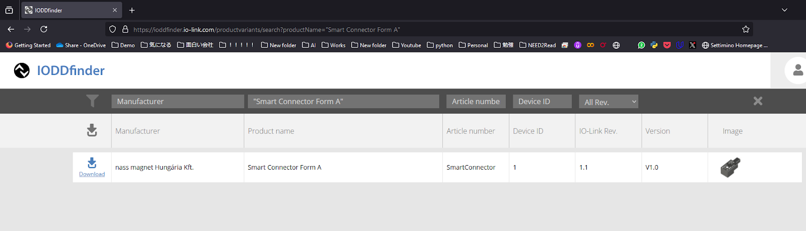Click the download-all icon in table header
This screenshot has height=231, width=806.
[92, 130]
